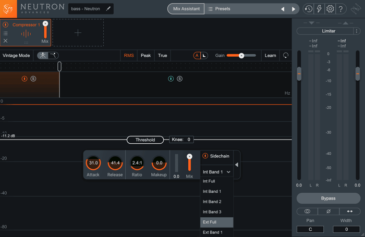
Task: Click the Width value field 0
Action: click(x=346, y=229)
